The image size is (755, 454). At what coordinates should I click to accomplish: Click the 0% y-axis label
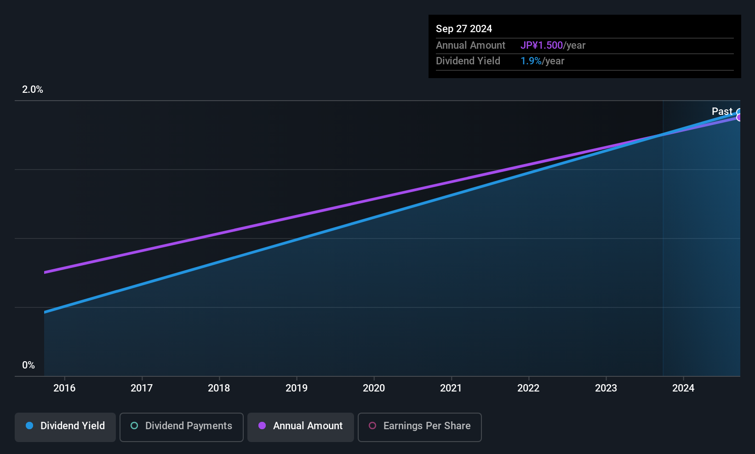[29, 365]
